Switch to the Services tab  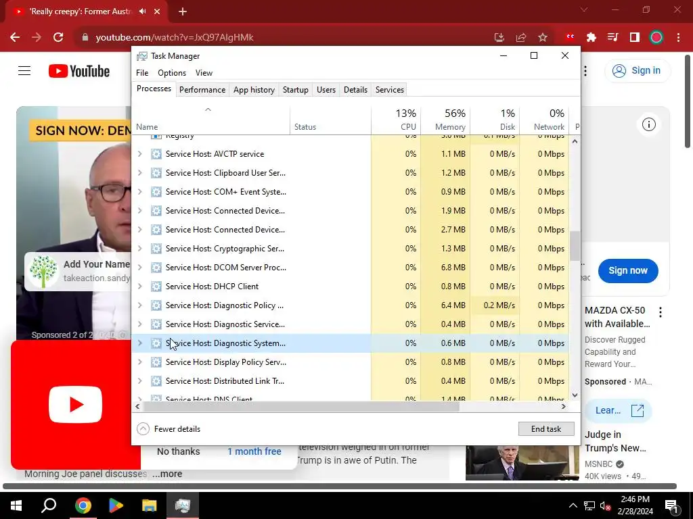389,90
